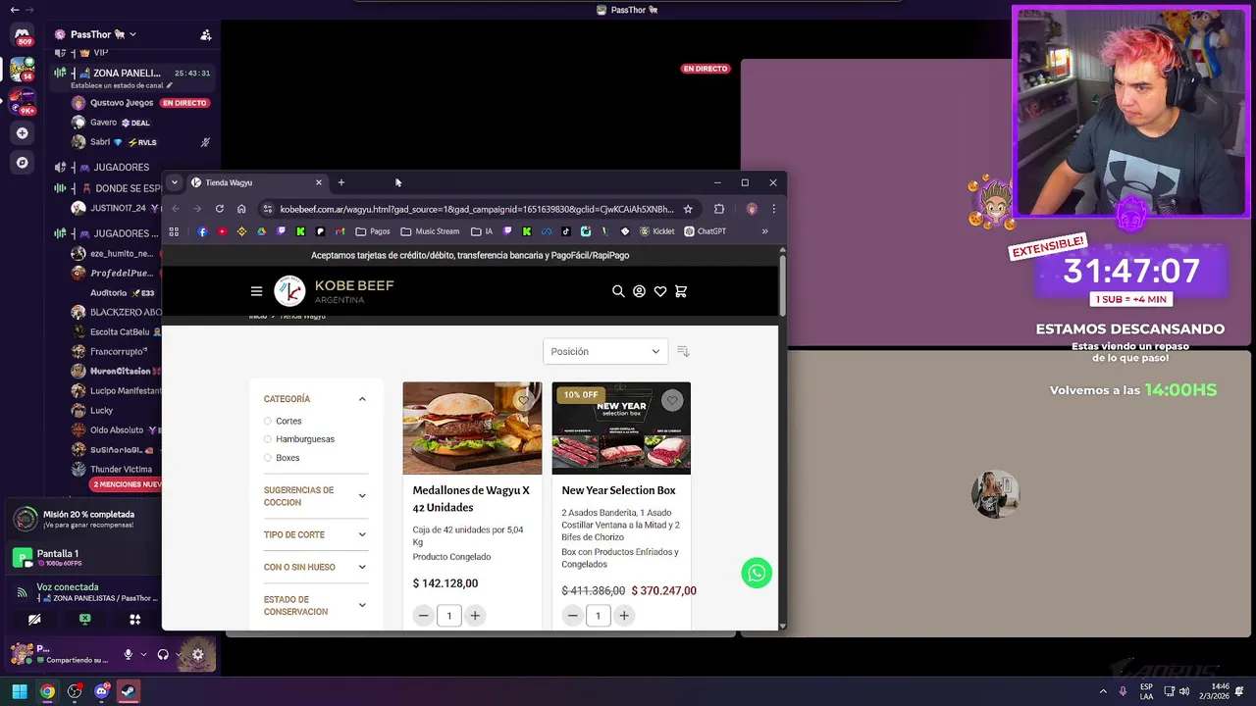Increase quantity of Medallones de Wagyu
This screenshot has width=1256, height=706.
tap(475, 616)
